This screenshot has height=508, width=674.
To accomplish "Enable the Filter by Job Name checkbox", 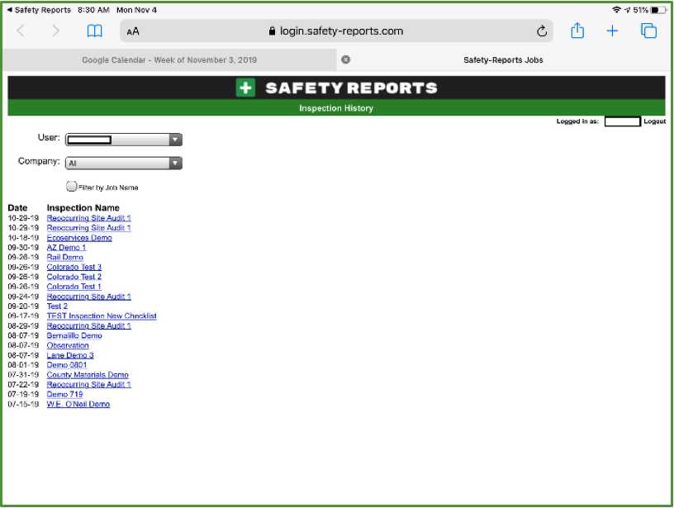I will coord(71,186).
